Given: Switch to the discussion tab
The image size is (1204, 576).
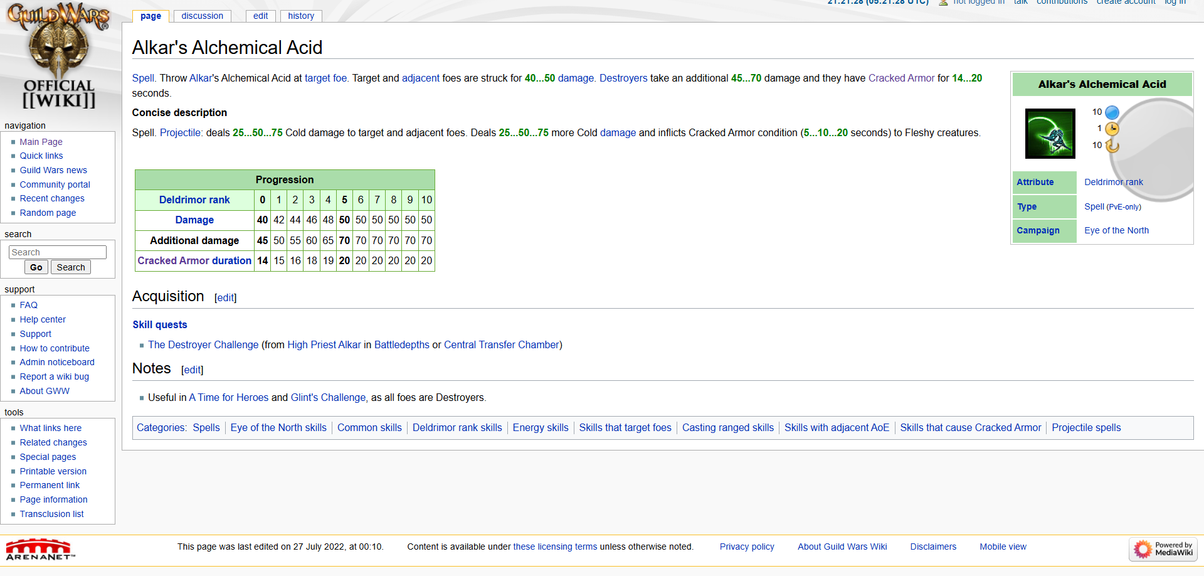Looking at the screenshot, I should [202, 16].
